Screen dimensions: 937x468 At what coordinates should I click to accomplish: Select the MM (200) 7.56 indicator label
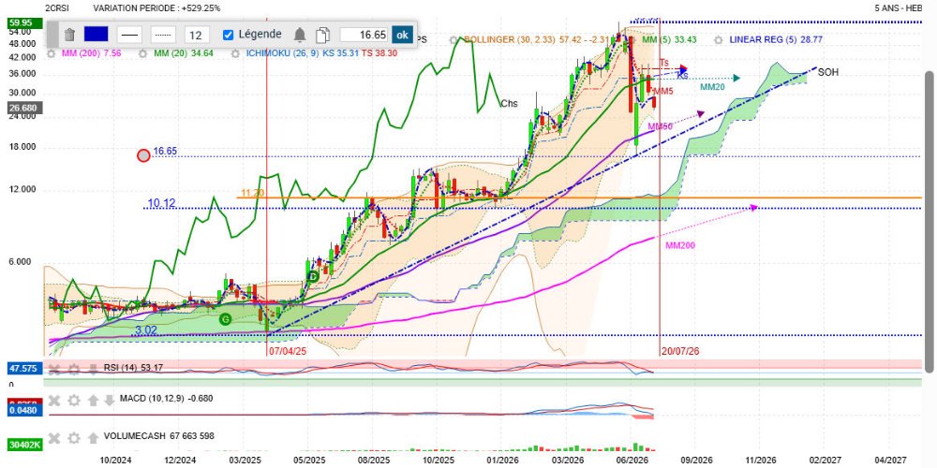click(91, 53)
